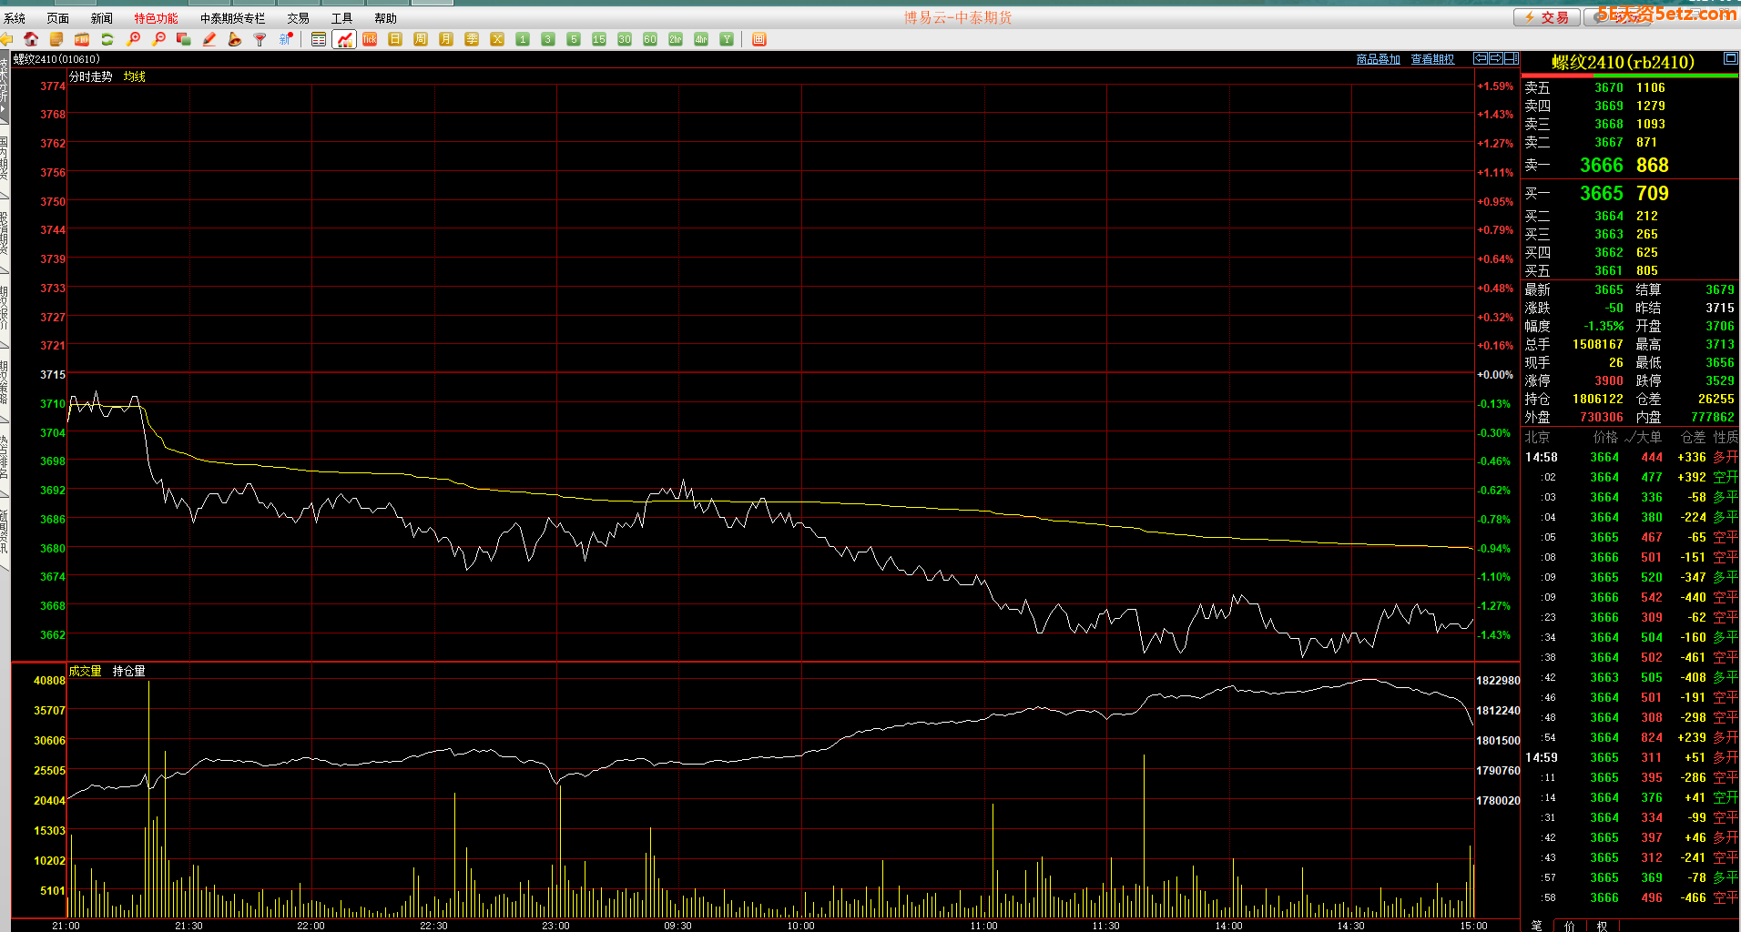The height and width of the screenshot is (932, 1741).
Task: Select the 均线 label
Action: (x=135, y=76)
